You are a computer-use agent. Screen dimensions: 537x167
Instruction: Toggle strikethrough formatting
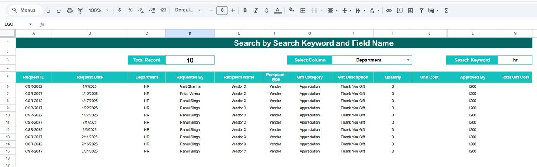(266, 10)
